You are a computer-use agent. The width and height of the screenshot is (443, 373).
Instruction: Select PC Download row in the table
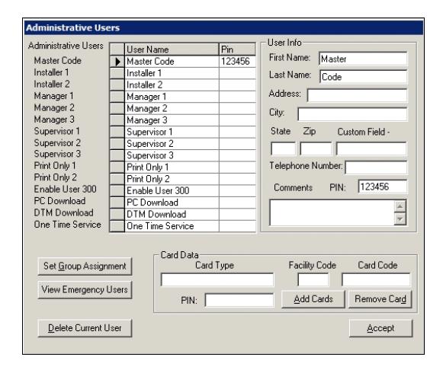tap(172, 202)
